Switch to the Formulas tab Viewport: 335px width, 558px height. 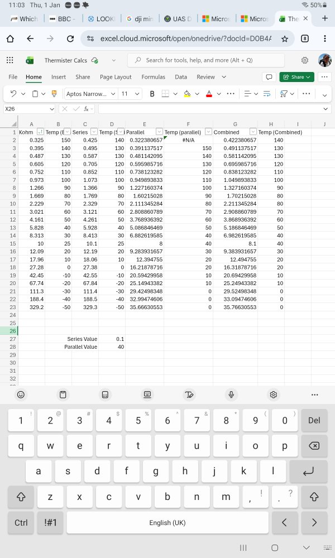click(x=154, y=77)
